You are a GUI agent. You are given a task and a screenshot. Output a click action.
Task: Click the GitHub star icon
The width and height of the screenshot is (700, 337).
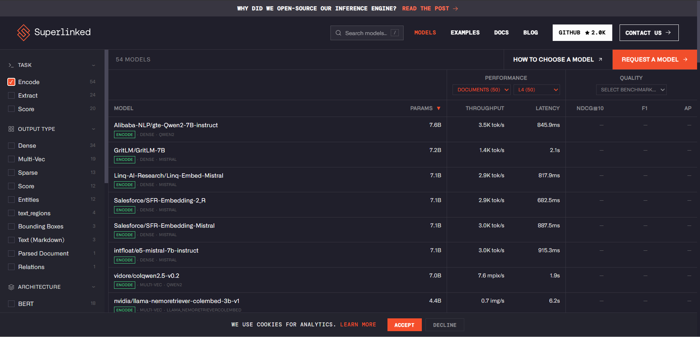[x=587, y=33]
